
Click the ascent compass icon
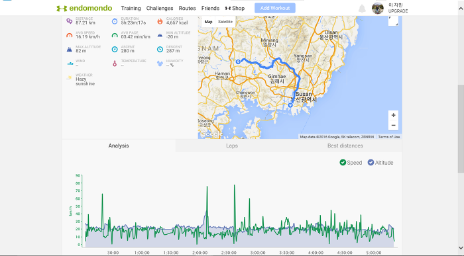(115, 50)
